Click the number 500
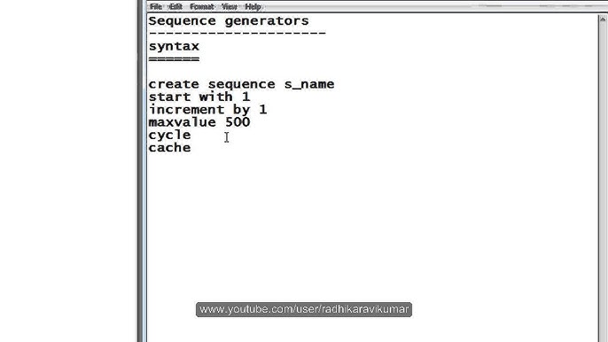608x342 pixels. [238, 122]
